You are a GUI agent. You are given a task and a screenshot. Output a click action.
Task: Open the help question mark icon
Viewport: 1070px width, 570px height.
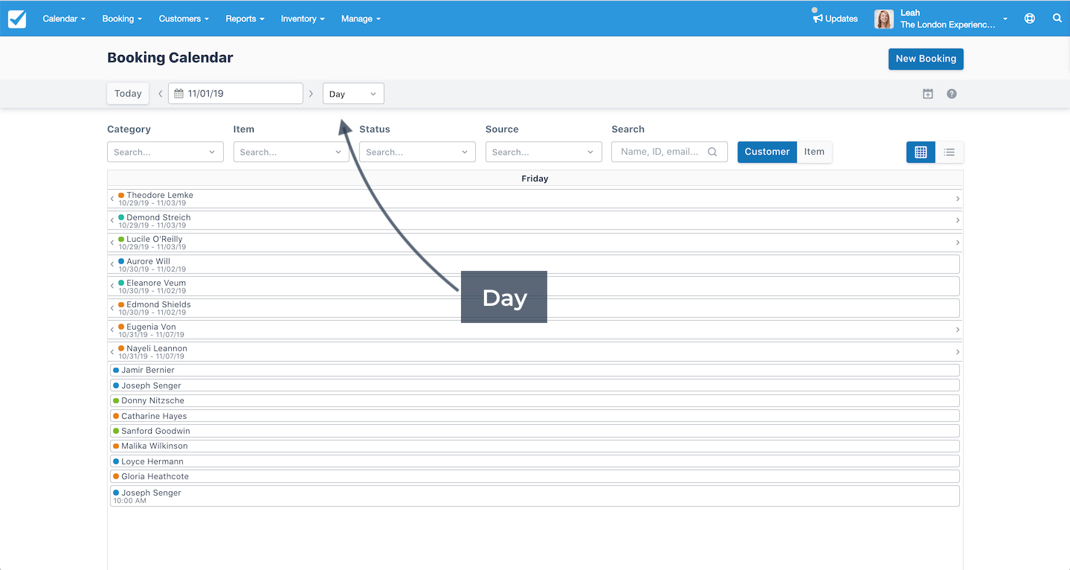[x=951, y=94]
